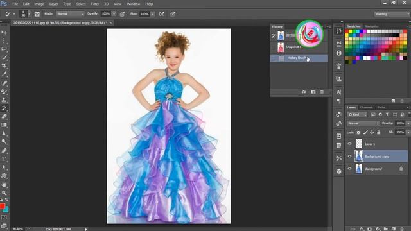Set history brush source box for History Brush state
This screenshot has width=411, height=231.
tap(274, 58)
